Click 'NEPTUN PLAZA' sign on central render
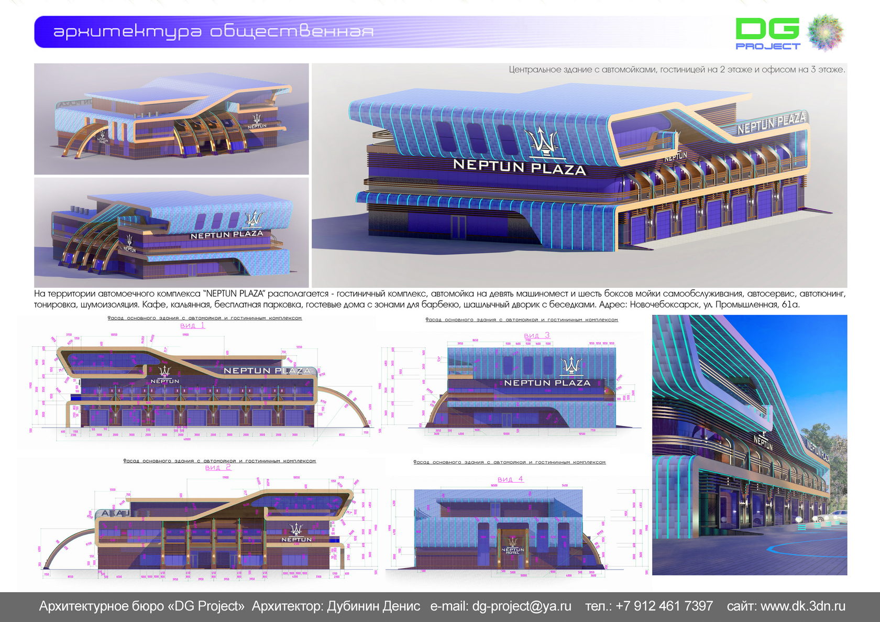The height and width of the screenshot is (622, 880). (519, 167)
